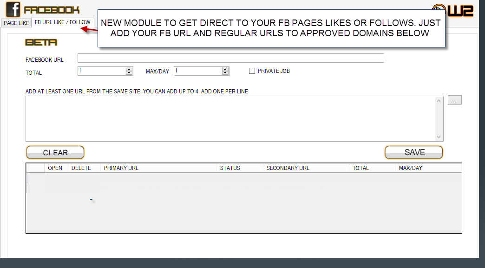Click the MAX/DAY column header in table
Screen dimensions: 485x268
point(428,168)
